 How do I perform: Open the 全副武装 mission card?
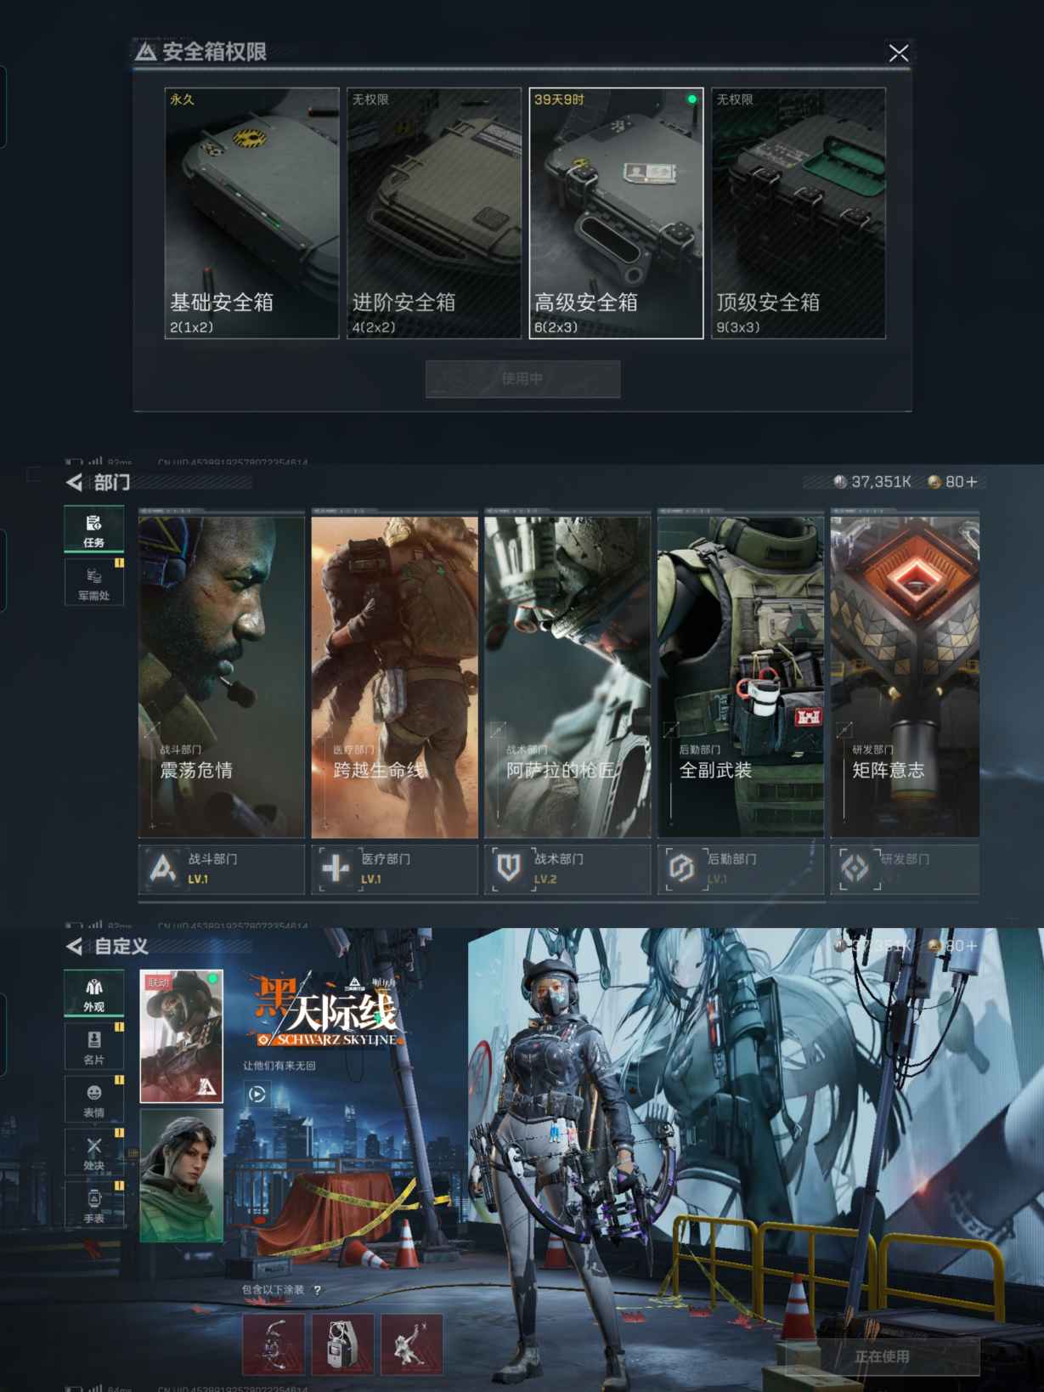pyautogui.click(x=741, y=676)
